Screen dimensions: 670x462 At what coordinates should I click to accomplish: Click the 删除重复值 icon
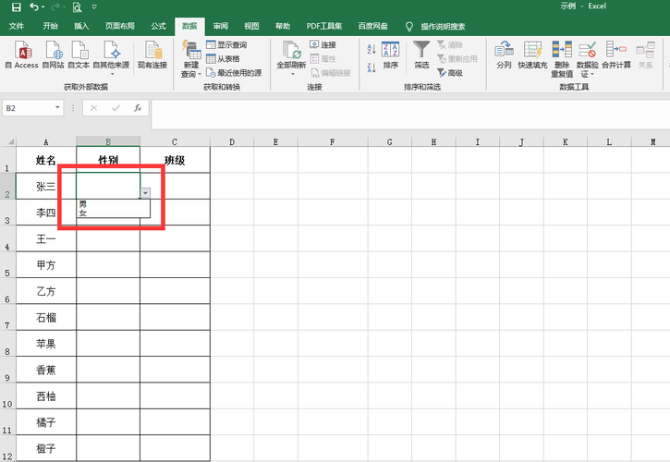tap(562, 59)
